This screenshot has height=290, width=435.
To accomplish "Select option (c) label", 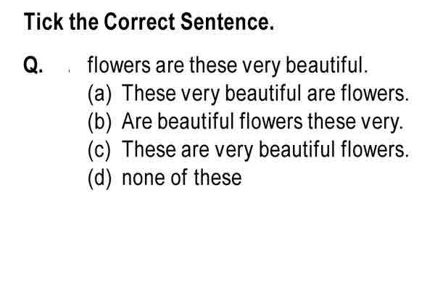I will click(99, 150).
